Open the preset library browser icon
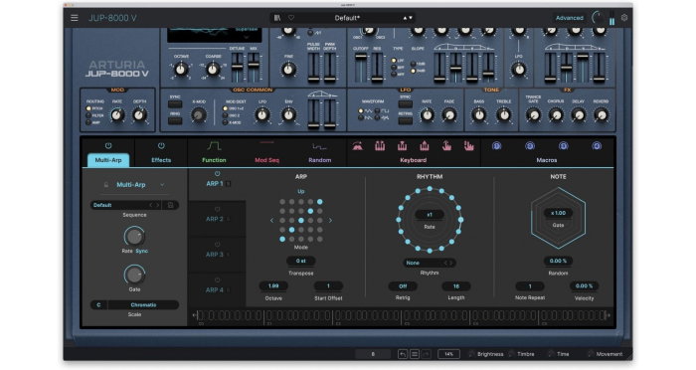Viewport: 696px width, 370px height. click(x=277, y=18)
